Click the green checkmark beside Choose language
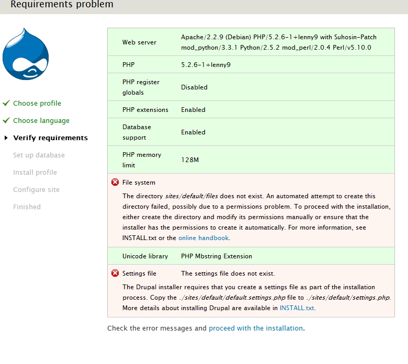Screen dimensions: 408x364 [6, 120]
